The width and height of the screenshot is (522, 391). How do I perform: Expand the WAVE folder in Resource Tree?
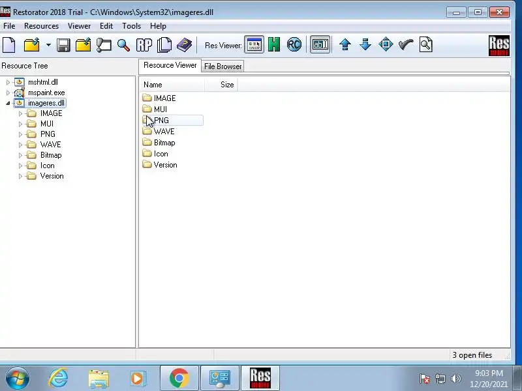coord(20,145)
